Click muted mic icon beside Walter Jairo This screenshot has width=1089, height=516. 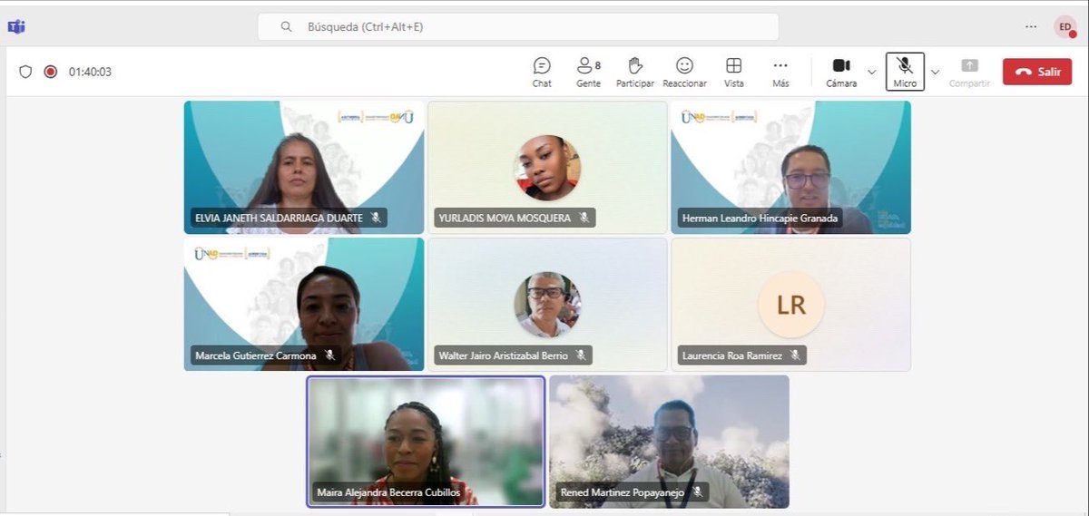pos(580,355)
